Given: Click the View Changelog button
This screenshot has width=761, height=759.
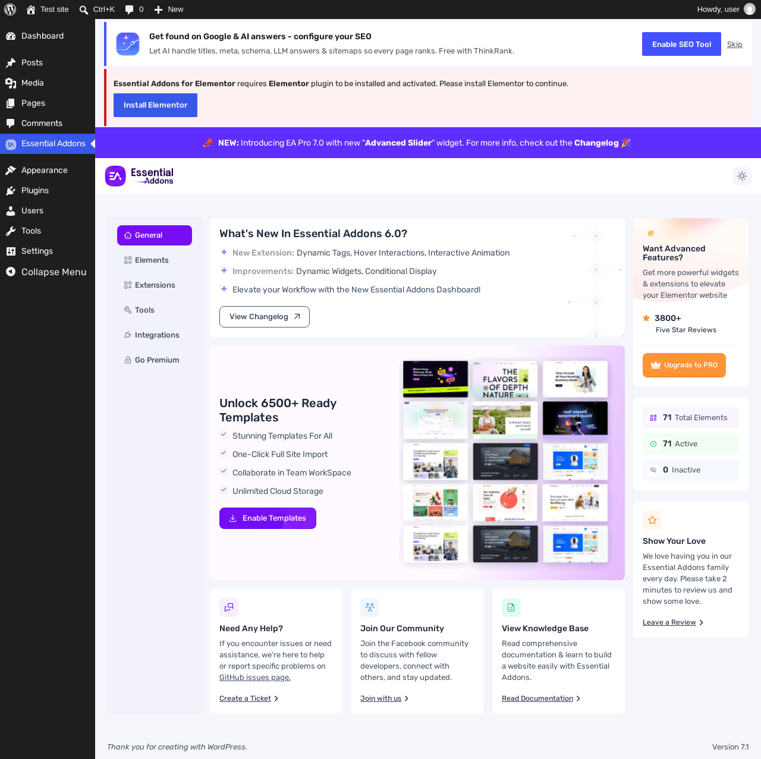Looking at the screenshot, I should pos(265,317).
